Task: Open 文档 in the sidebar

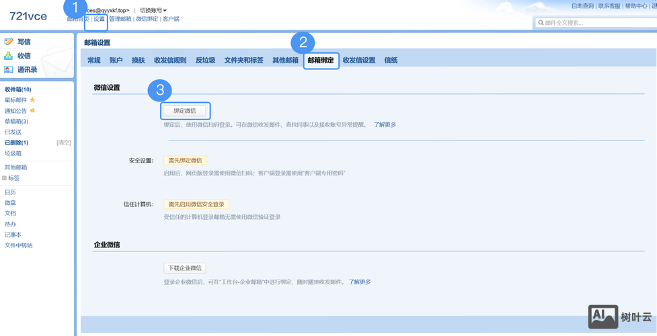Action: pos(10,213)
